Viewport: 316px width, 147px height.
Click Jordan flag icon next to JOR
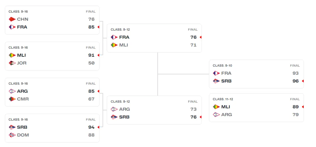12,63
